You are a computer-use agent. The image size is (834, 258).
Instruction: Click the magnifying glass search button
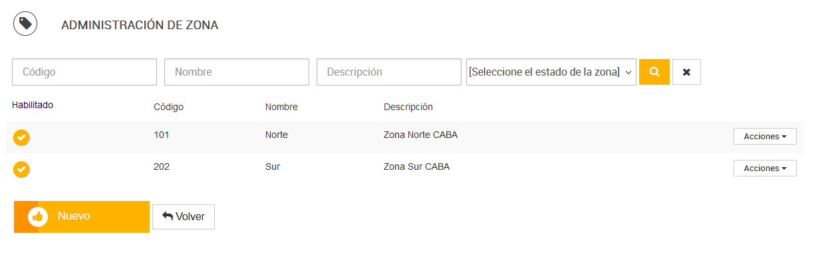coord(654,72)
